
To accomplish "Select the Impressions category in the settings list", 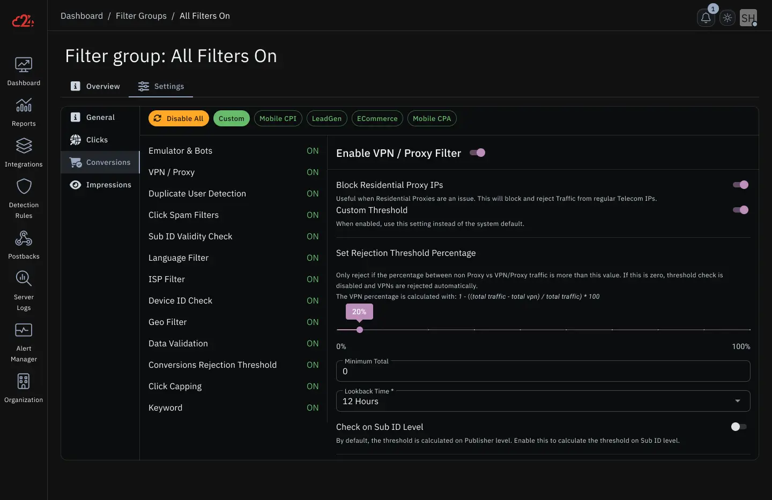I will pos(109,185).
